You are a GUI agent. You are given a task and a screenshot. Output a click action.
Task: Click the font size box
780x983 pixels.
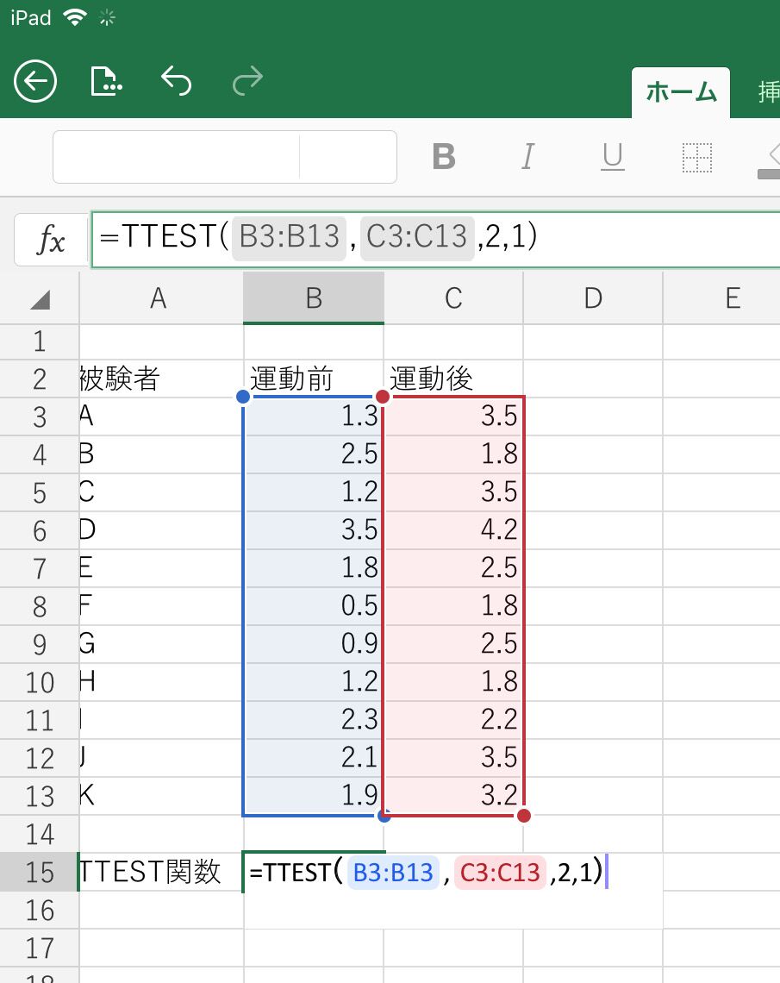[348, 157]
